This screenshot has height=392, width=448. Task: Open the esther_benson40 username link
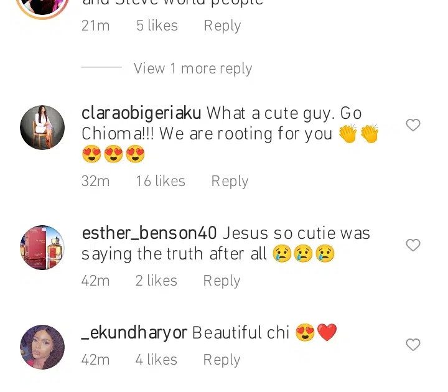(x=149, y=233)
